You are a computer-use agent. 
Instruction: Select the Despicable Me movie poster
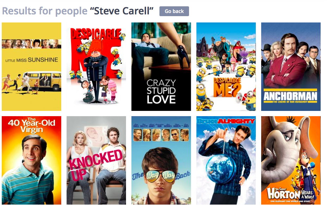(x=96, y=67)
